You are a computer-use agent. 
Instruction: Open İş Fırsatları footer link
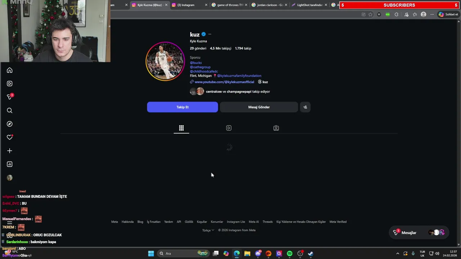click(153, 222)
